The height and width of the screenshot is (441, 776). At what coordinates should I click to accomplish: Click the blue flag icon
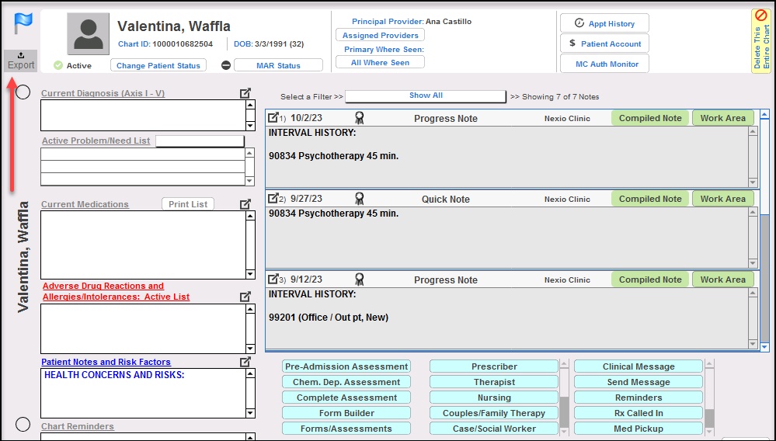(22, 24)
